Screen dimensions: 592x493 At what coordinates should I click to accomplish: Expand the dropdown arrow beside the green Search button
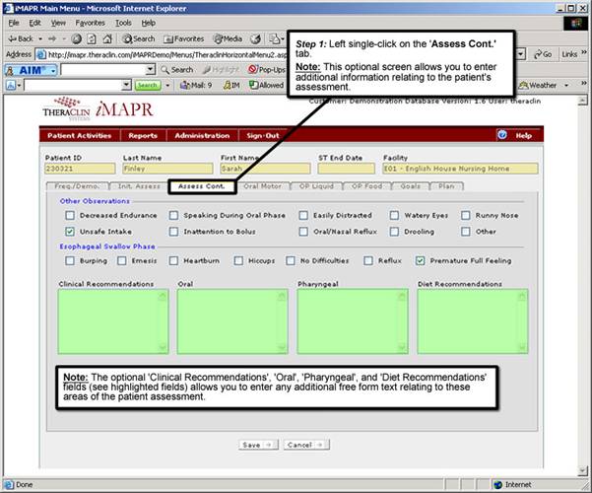[x=167, y=86]
